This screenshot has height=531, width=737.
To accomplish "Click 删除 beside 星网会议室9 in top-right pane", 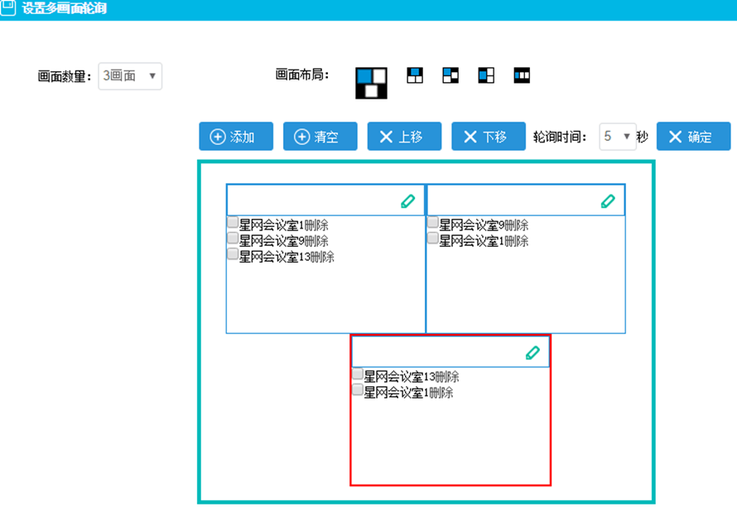I will click(x=515, y=225).
